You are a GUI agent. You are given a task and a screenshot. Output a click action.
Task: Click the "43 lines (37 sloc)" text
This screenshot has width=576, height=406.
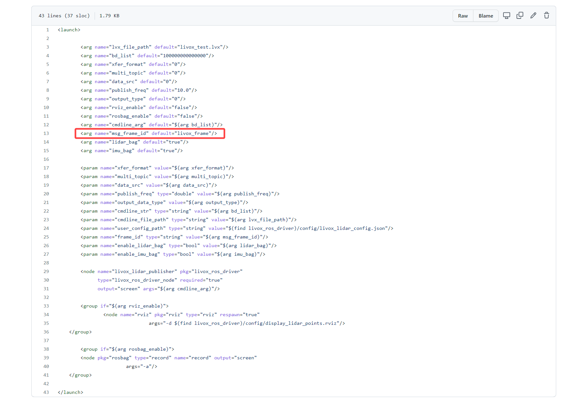64,16
